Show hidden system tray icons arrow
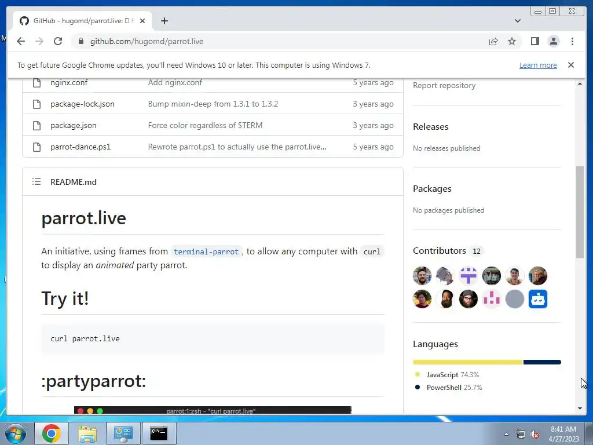593x445 pixels. click(506, 434)
